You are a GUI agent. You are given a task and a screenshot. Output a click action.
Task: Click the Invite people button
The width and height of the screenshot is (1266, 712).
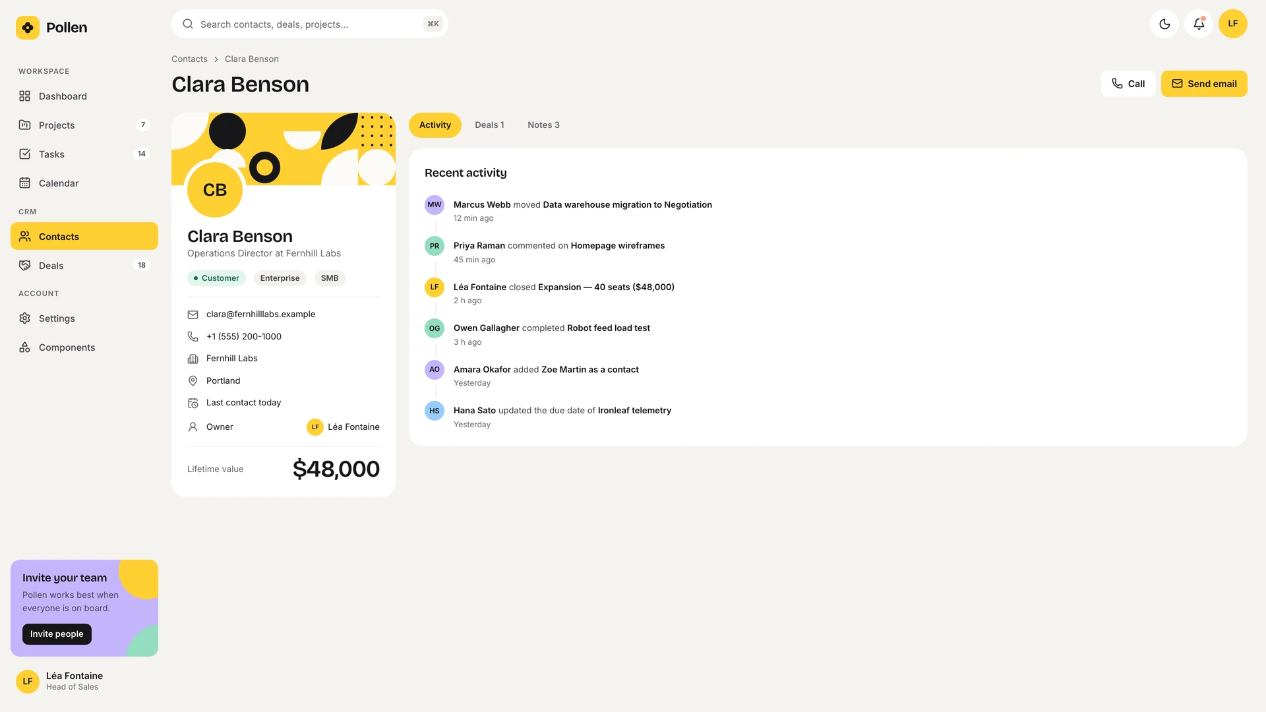coord(57,634)
